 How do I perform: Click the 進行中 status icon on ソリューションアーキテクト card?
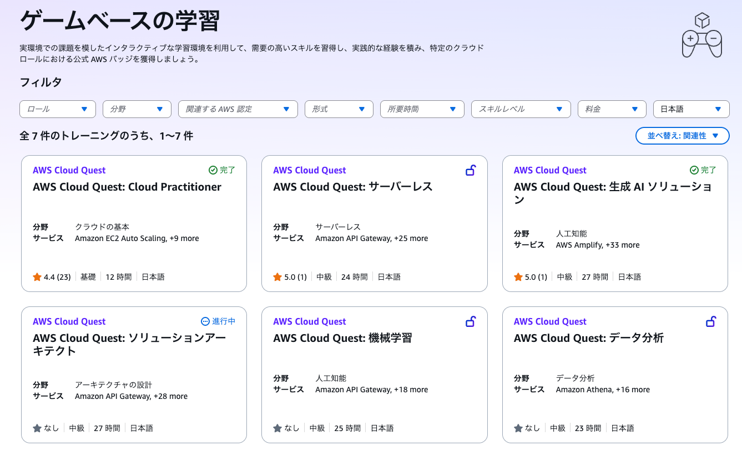[205, 321]
